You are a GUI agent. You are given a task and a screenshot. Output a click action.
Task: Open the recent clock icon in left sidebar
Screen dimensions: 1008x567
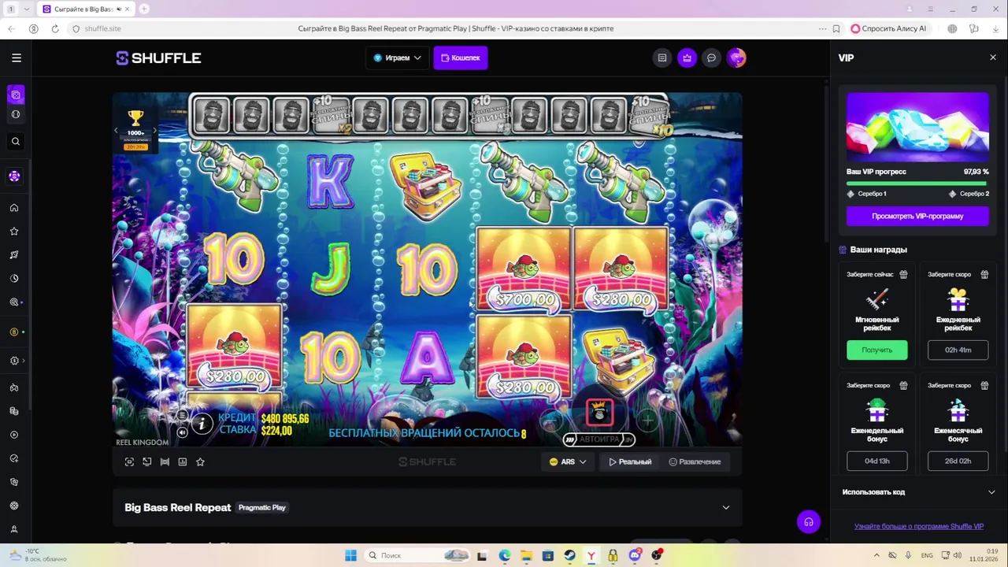pyautogui.click(x=14, y=279)
